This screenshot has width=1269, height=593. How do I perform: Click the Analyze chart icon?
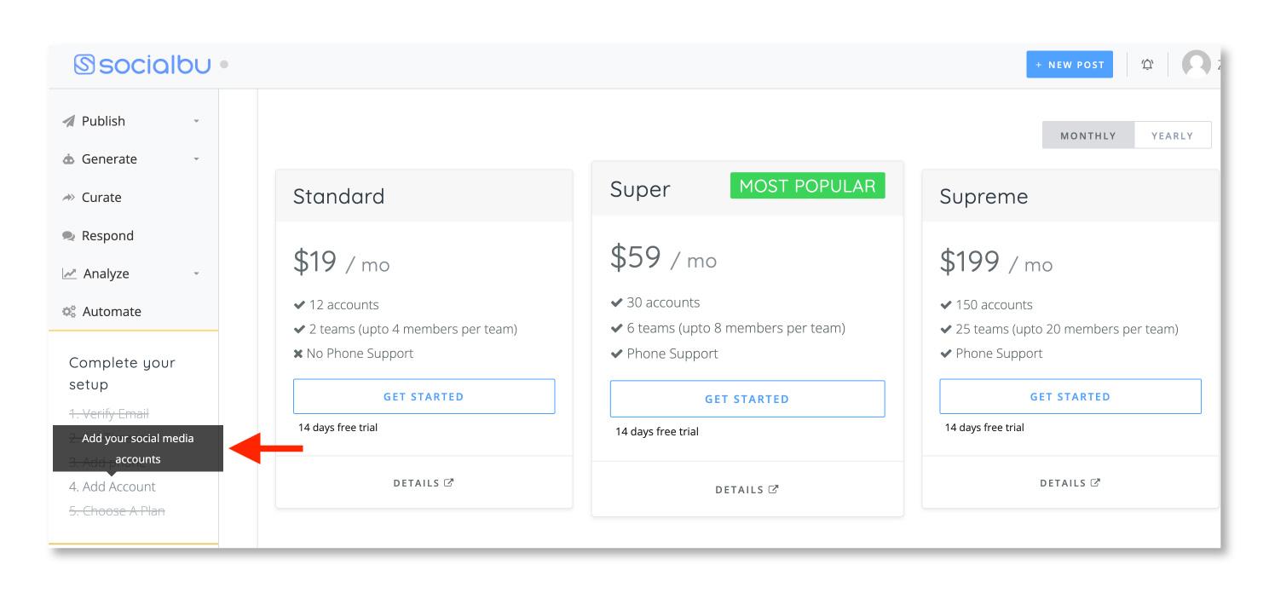tap(69, 274)
